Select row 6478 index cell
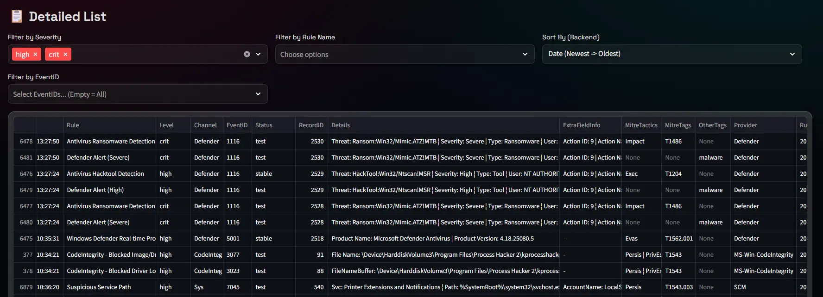823x297 pixels. coord(26,142)
